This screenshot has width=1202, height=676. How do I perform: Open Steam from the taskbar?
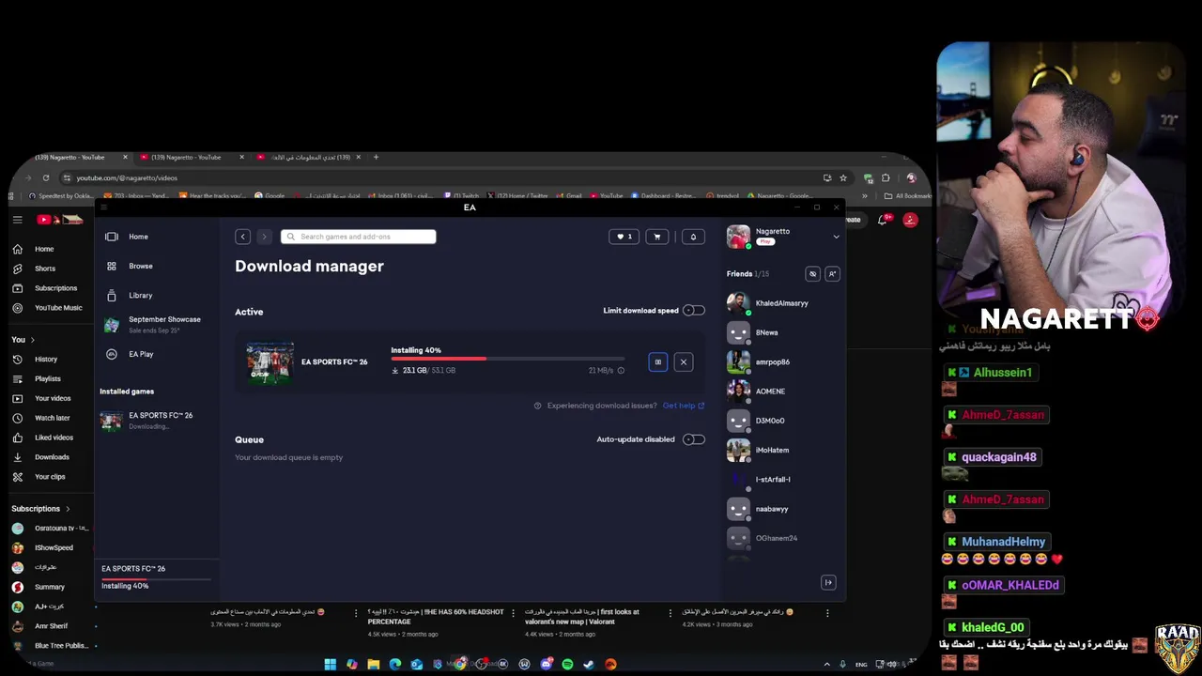(x=589, y=664)
